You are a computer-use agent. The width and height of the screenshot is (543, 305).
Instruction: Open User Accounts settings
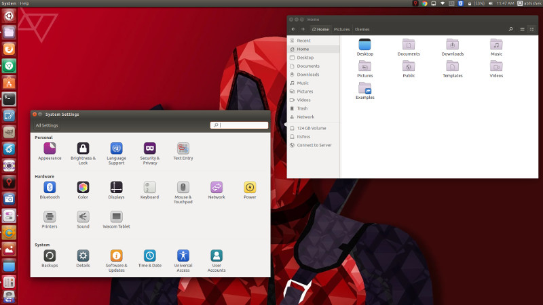(217, 261)
